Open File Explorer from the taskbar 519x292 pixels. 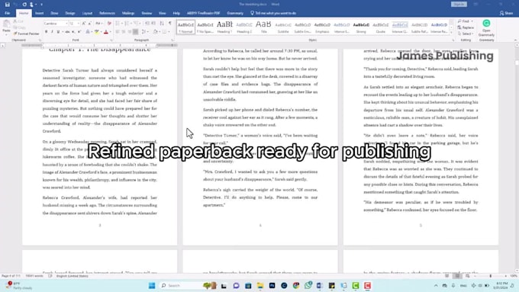point(260,285)
